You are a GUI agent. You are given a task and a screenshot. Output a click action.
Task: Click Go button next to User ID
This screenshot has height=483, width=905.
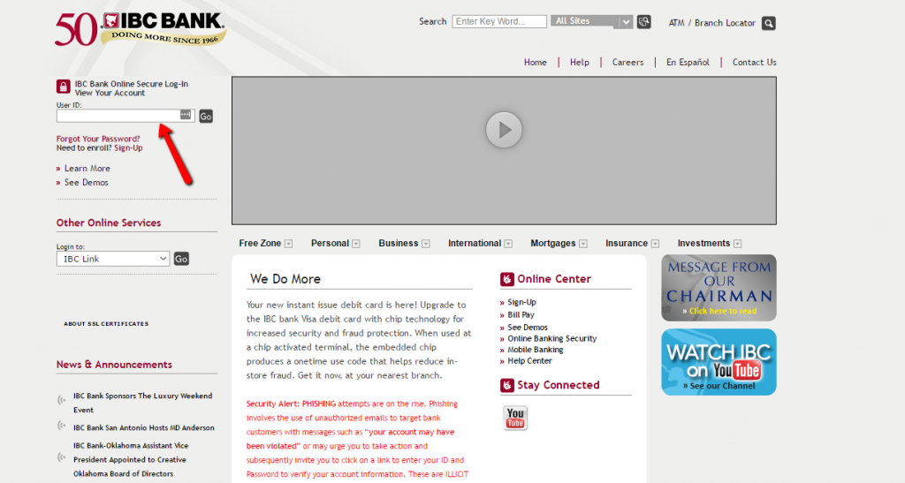[206, 117]
